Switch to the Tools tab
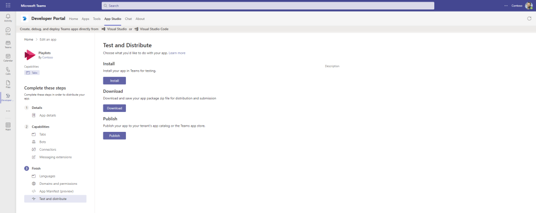This screenshot has height=213, width=536. point(97,18)
